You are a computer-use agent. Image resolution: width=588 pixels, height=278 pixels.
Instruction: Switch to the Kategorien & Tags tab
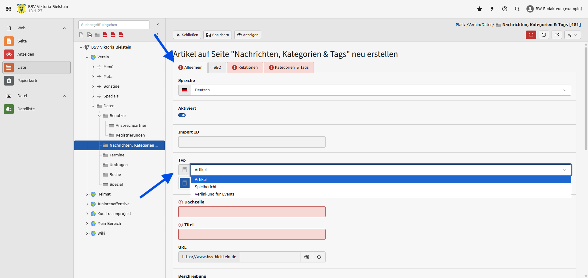[288, 68]
